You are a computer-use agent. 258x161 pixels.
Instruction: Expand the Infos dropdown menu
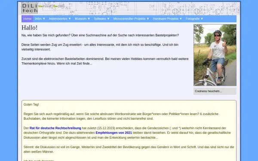40,19
